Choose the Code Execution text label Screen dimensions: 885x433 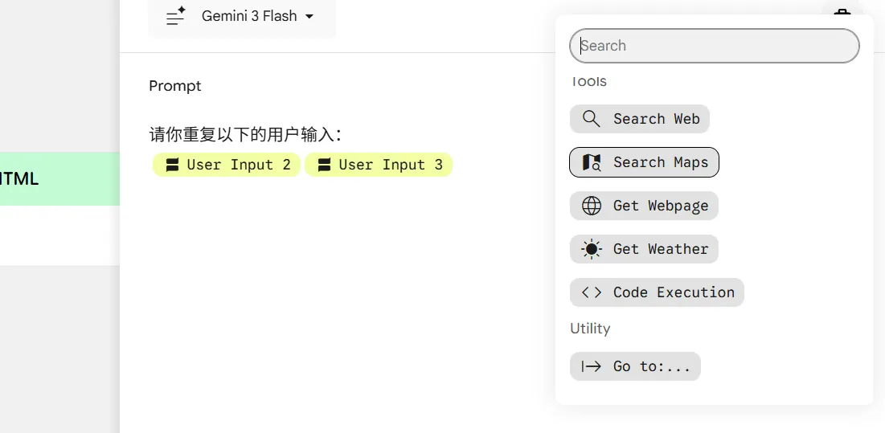point(674,292)
